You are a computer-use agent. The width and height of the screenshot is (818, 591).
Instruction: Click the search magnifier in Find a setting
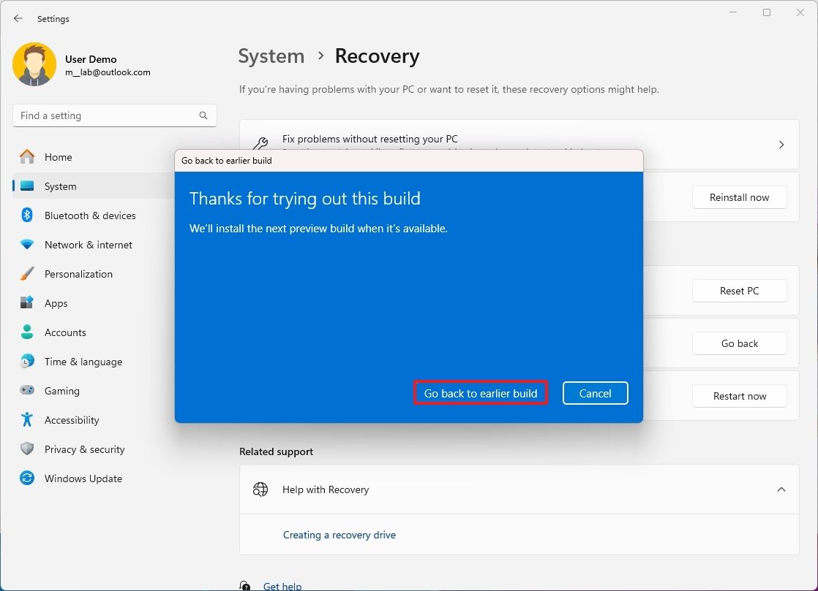click(203, 115)
